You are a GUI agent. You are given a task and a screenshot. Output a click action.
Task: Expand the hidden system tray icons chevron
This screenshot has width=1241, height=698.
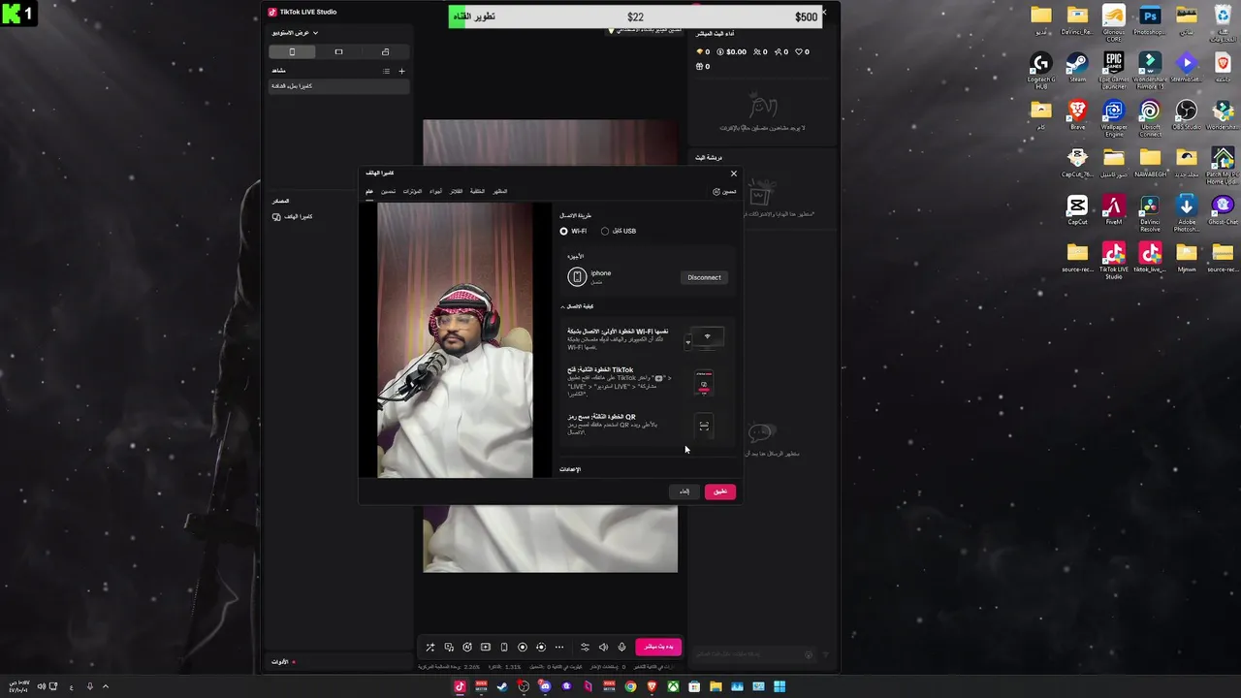[106, 686]
